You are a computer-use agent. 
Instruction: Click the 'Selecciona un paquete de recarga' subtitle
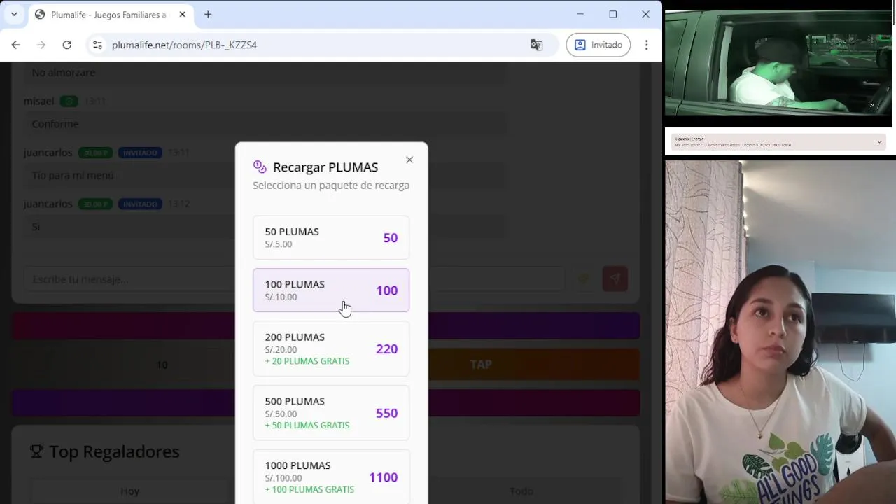[x=331, y=185]
